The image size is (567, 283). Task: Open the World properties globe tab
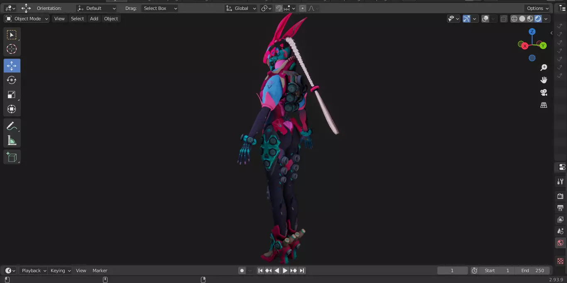point(560,243)
